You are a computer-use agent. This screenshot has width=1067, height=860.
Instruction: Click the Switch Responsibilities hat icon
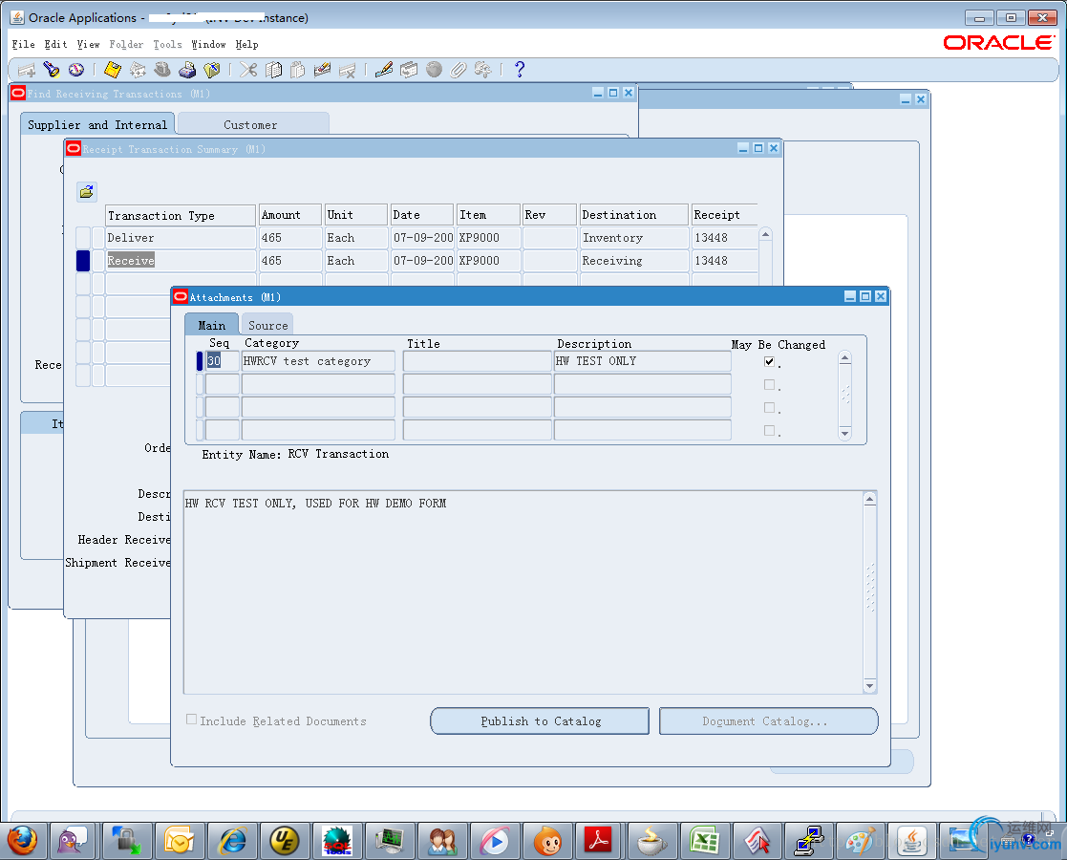(x=162, y=70)
